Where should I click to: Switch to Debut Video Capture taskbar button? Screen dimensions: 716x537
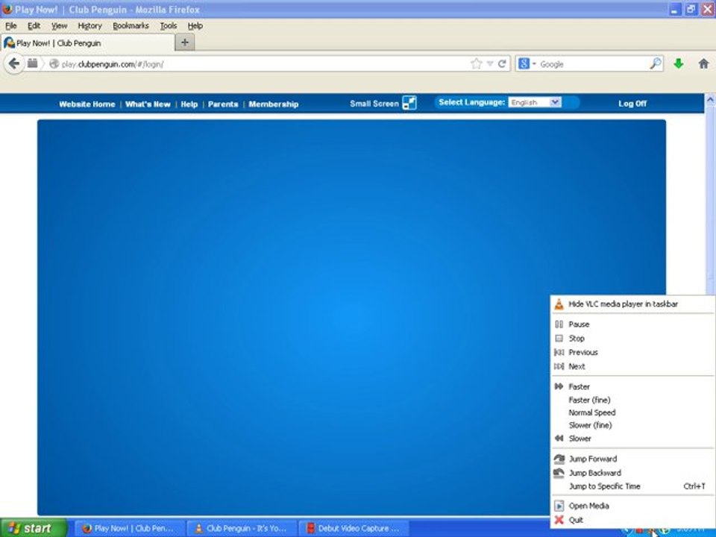[x=354, y=528]
